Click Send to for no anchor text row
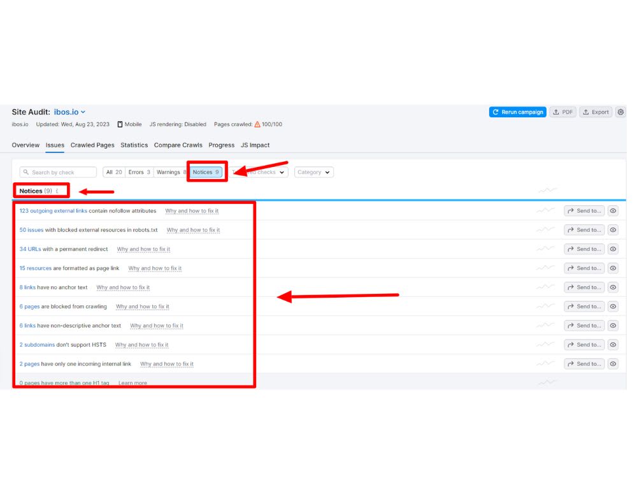Screen dimensions: 637x478 [x=584, y=287]
